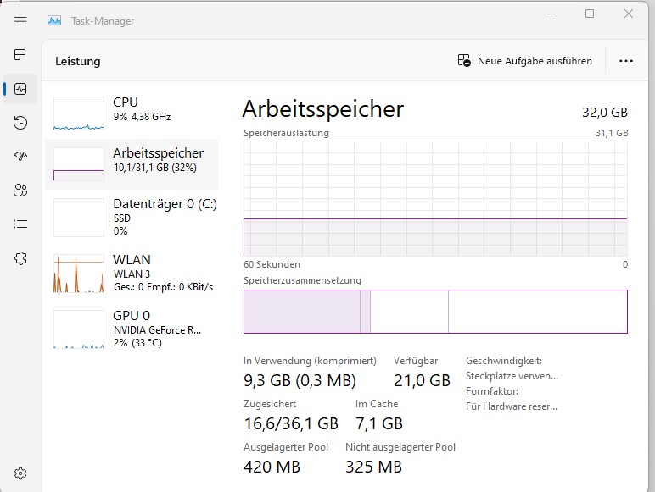Open the Details page icon
The height and width of the screenshot is (492, 655).
[20, 224]
